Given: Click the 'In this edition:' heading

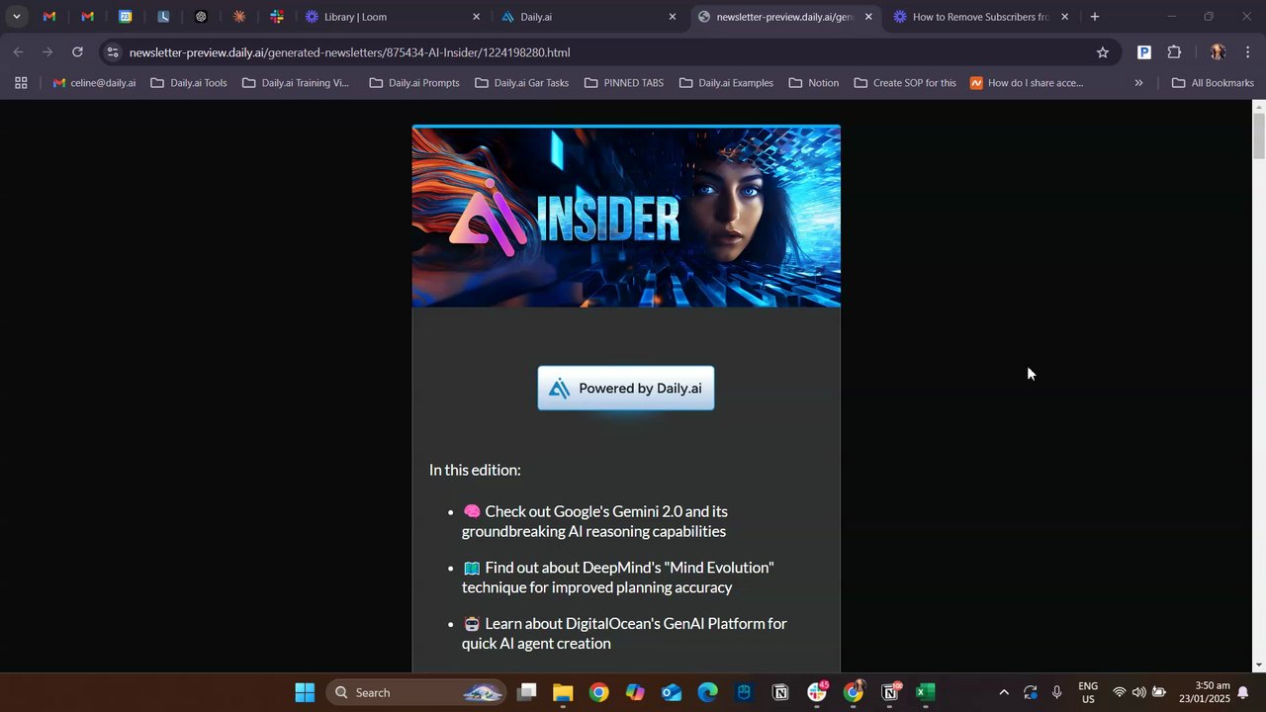Looking at the screenshot, I should click(x=475, y=470).
